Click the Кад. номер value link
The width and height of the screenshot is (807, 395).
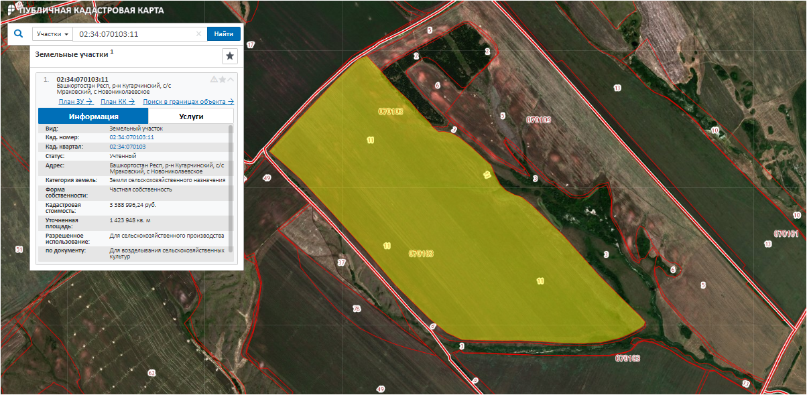coord(131,137)
